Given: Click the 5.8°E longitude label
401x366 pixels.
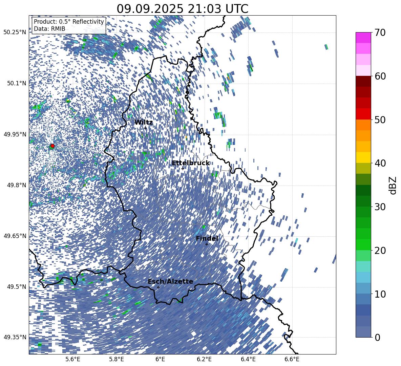Looking at the screenshot, I should (x=117, y=359).
